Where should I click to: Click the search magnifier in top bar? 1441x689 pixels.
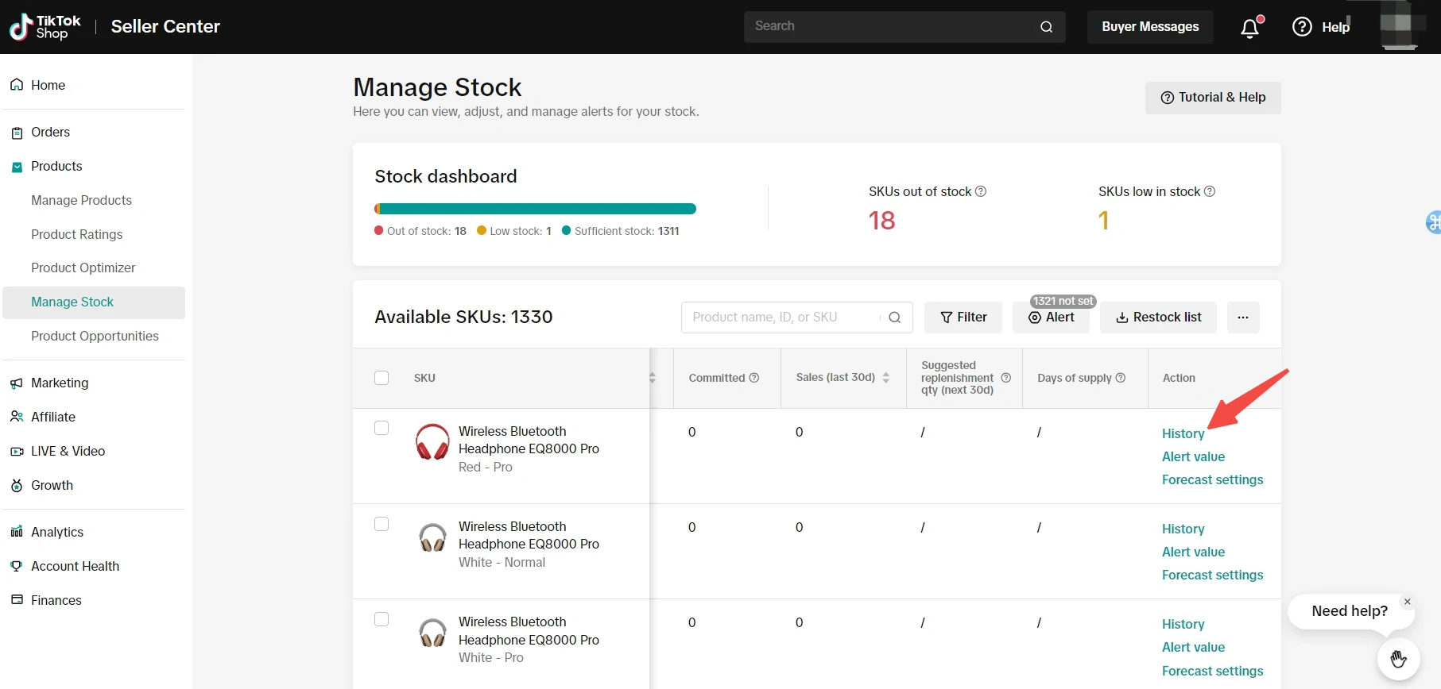tap(1046, 27)
